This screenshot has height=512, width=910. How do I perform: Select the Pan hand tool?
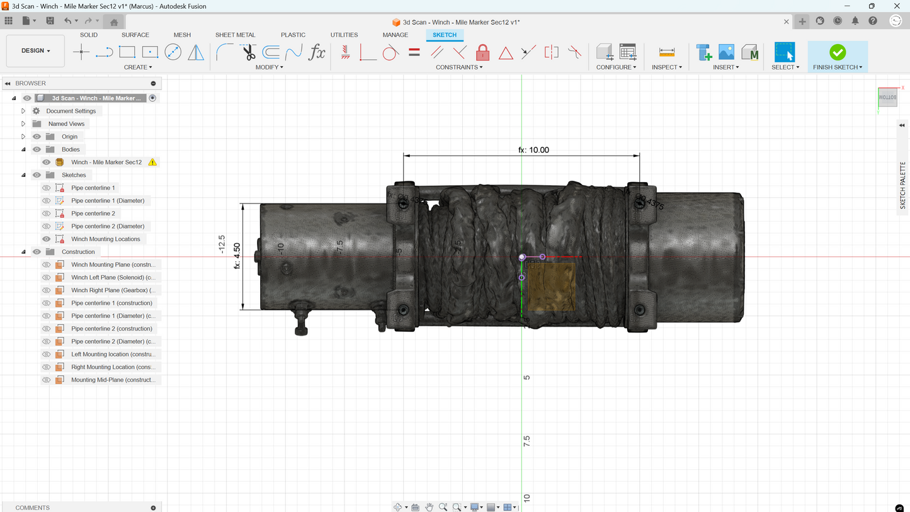[x=429, y=507]
